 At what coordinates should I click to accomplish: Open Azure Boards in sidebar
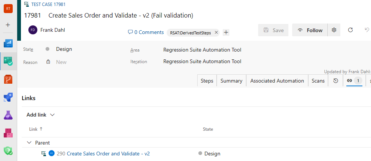[8, 43]
